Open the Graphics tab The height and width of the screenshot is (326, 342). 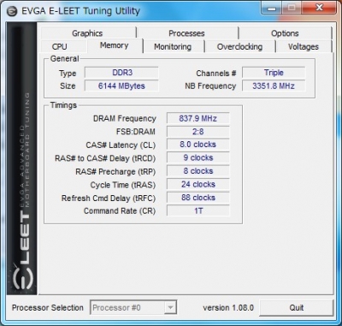tap(87, 33)
